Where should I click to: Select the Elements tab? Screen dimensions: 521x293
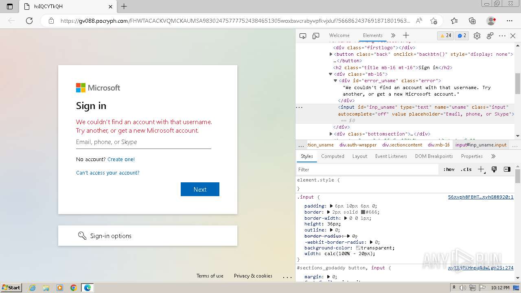tap(372, 35)
